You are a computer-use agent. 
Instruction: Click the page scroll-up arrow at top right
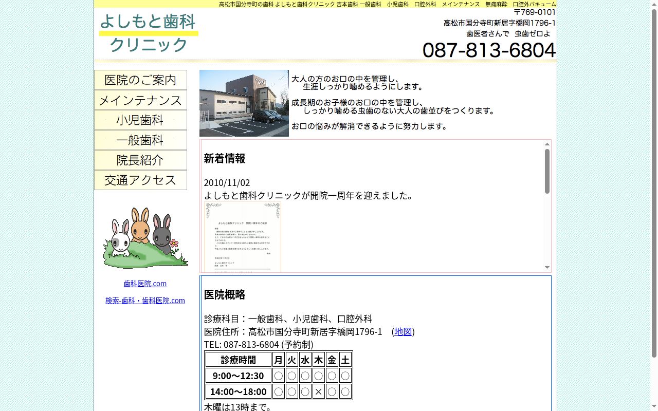[654, 4]
